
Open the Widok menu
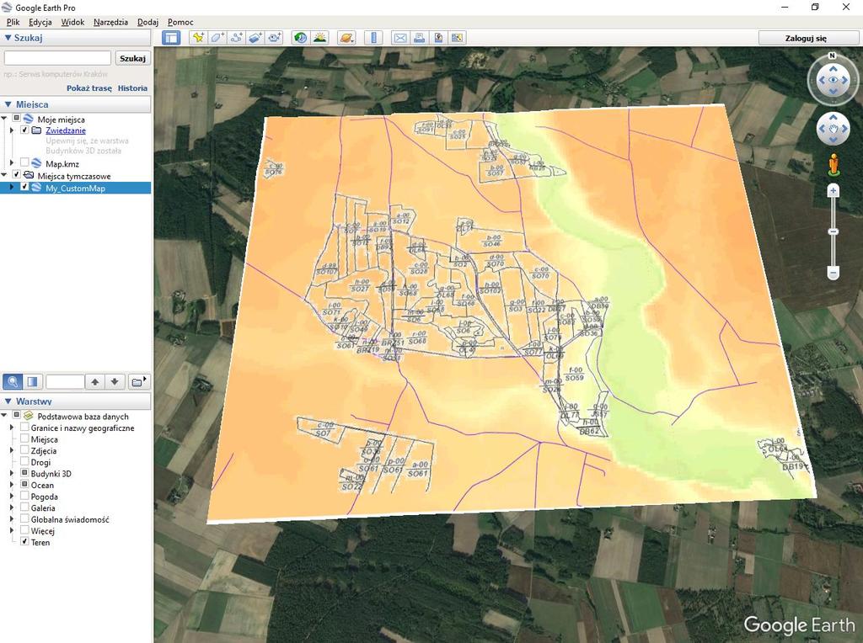tap(72, 22)
